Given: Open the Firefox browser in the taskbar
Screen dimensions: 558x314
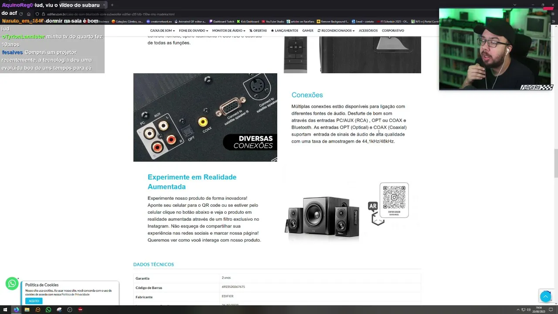Looking at the screenshot, I should pos(16,310).
